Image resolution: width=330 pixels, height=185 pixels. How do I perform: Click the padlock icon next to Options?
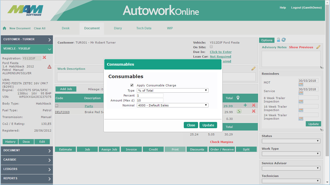click(278, 40)
